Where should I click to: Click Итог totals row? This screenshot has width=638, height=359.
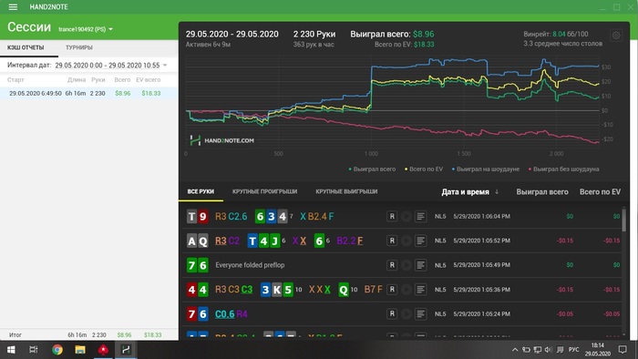click(x=88, y=334)
